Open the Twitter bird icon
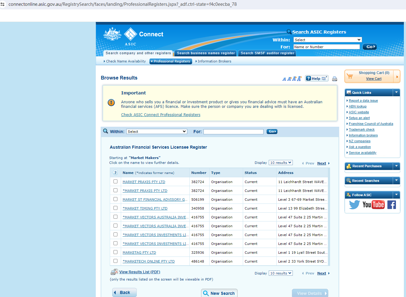 pyautogui.click(x=354, y=205)
